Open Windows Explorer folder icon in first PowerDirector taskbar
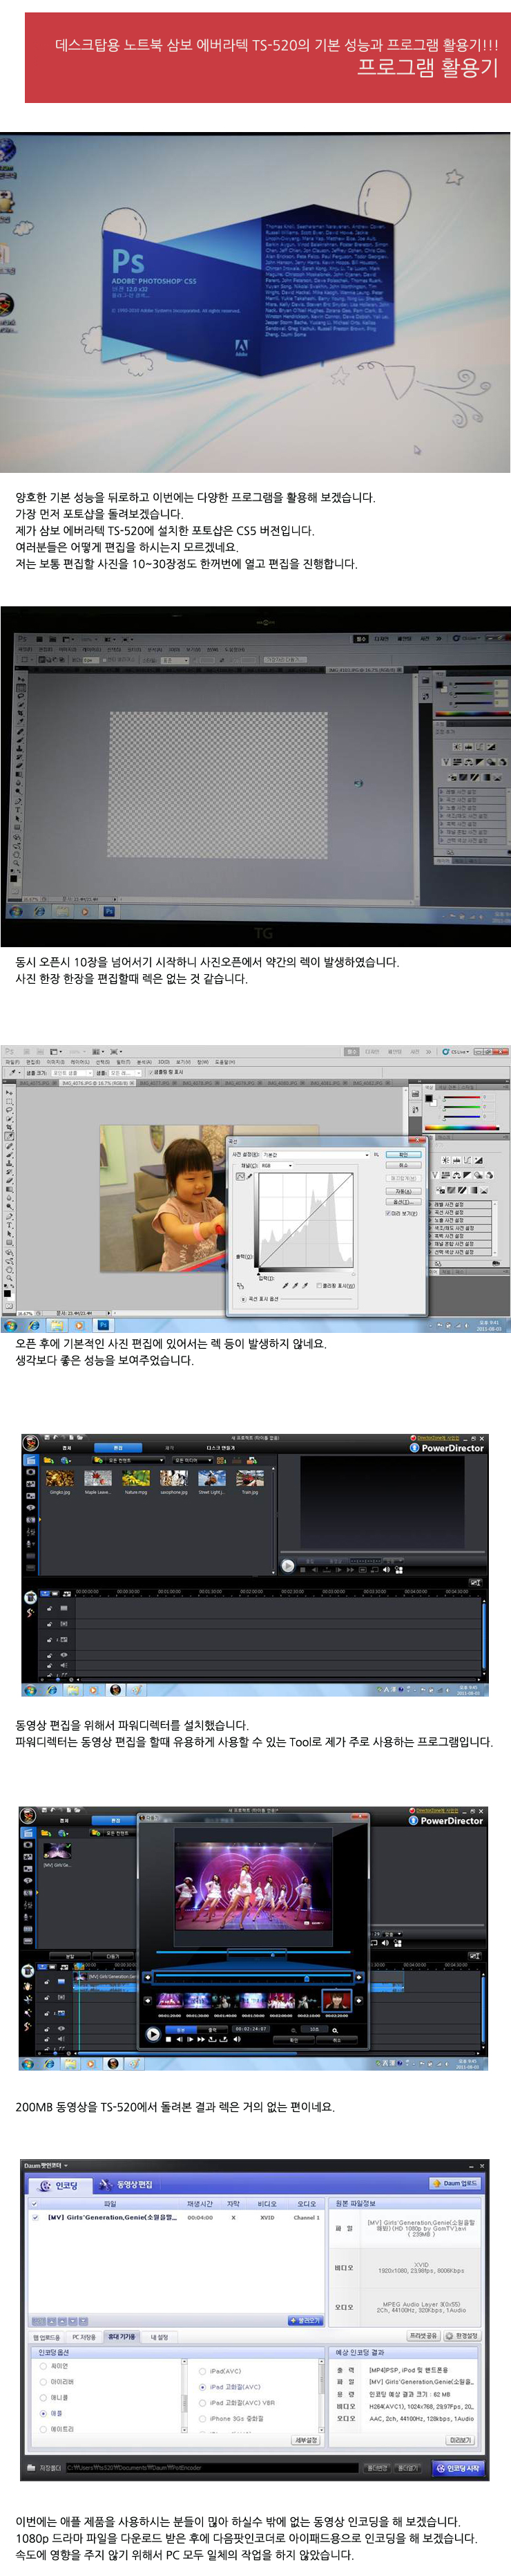511x2576 pixels. point(72,1690)
